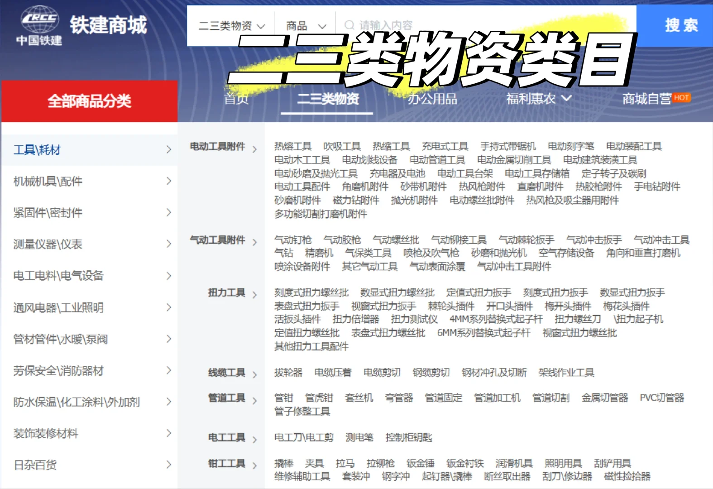This screenshot has height=489, width=713.
Task: Click the 充电器及电池 link
Action: [x=397, y=173]
